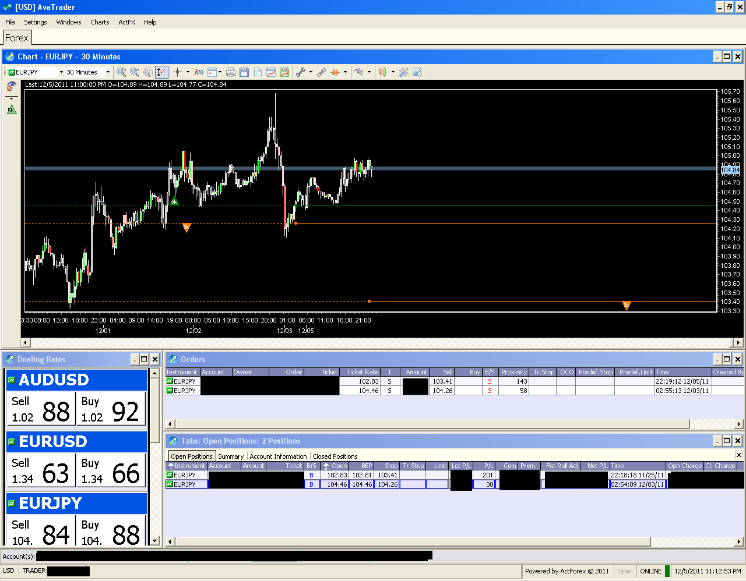The image size is (746, 581).
Task: Sort orders by Proximity column header
Action: click(513, 372)
